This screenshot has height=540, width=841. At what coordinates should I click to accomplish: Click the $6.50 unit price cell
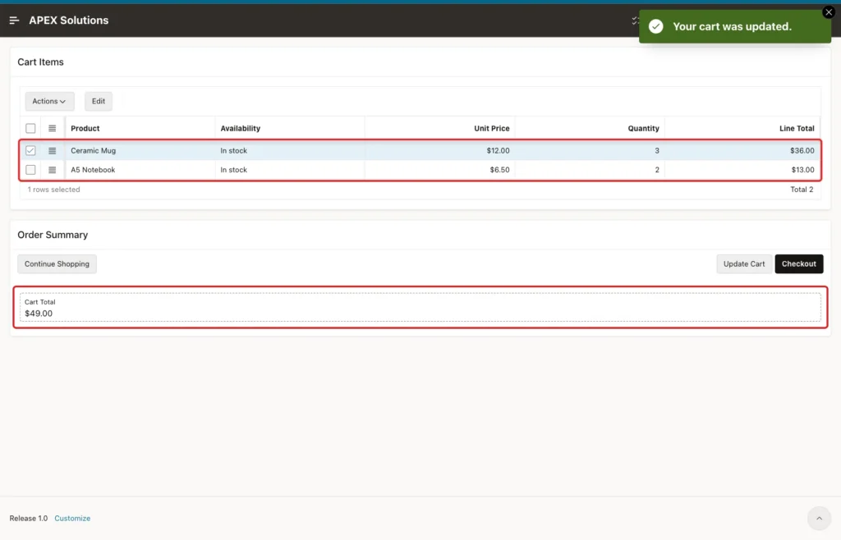[x=440, y=170]
